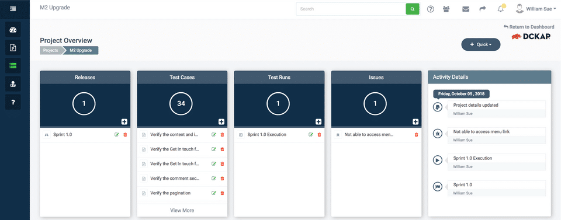Select 'Project details updated' activity entry

coord(497,109)
